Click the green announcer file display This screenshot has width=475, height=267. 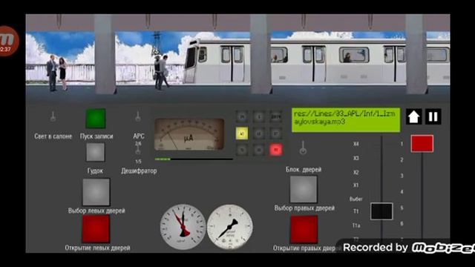tap(346, 120)
